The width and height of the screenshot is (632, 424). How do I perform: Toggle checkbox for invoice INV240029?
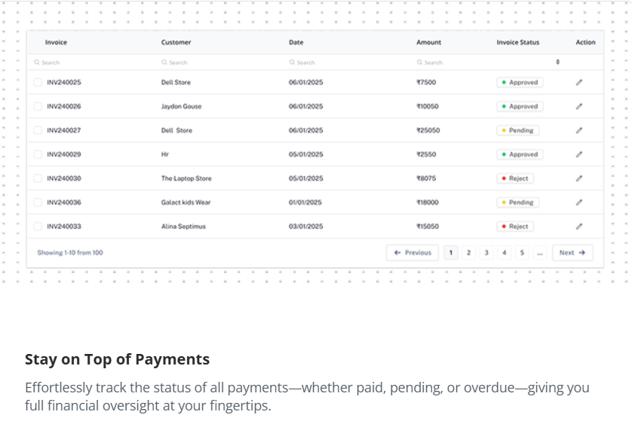point(38,154)
